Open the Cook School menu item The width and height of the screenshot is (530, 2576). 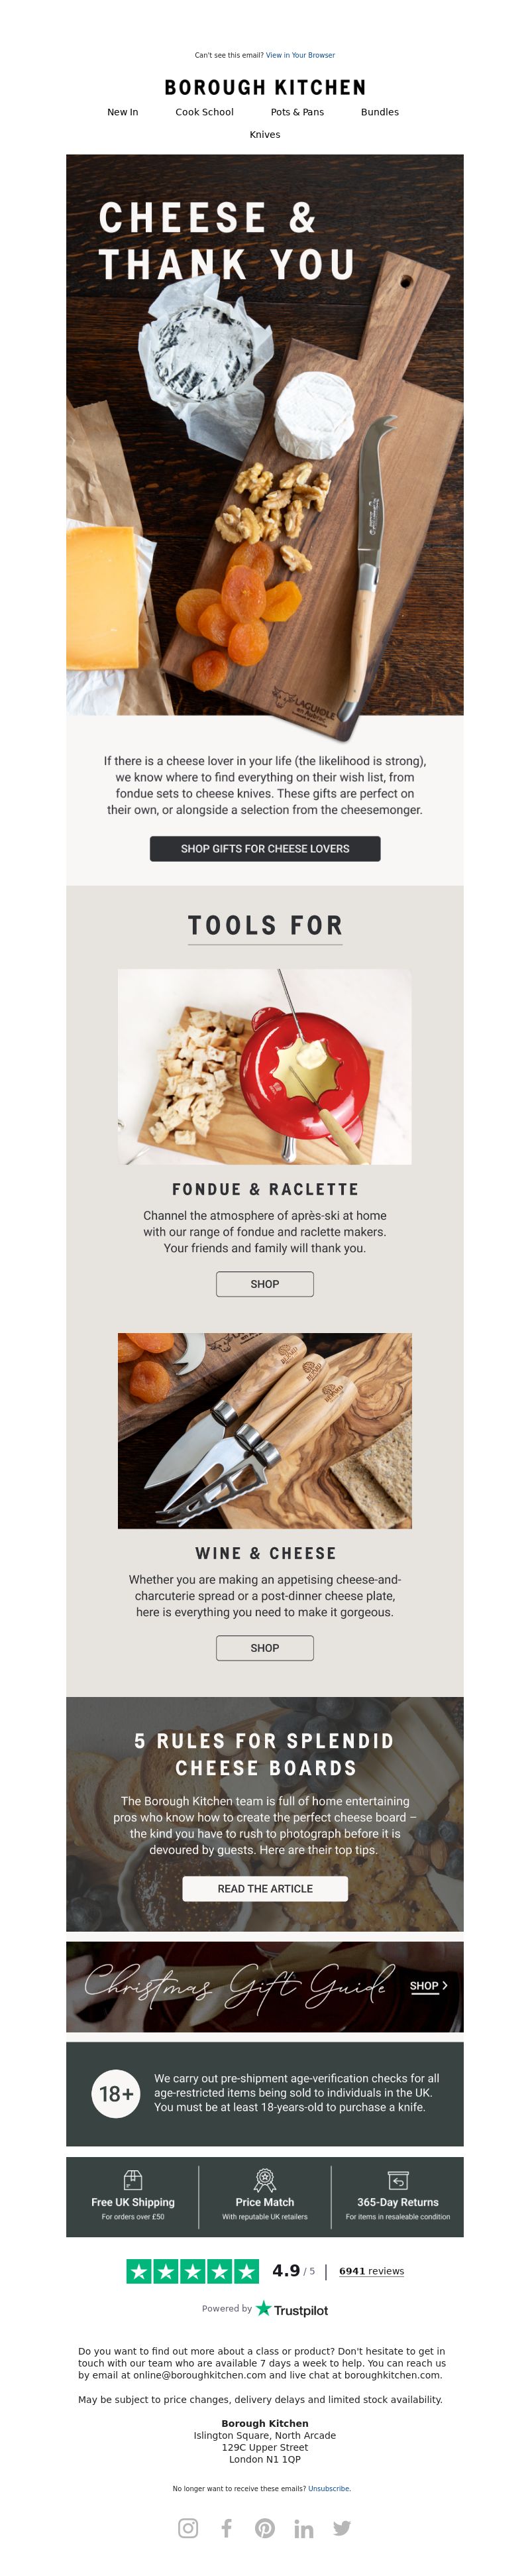tap(204, 112)
